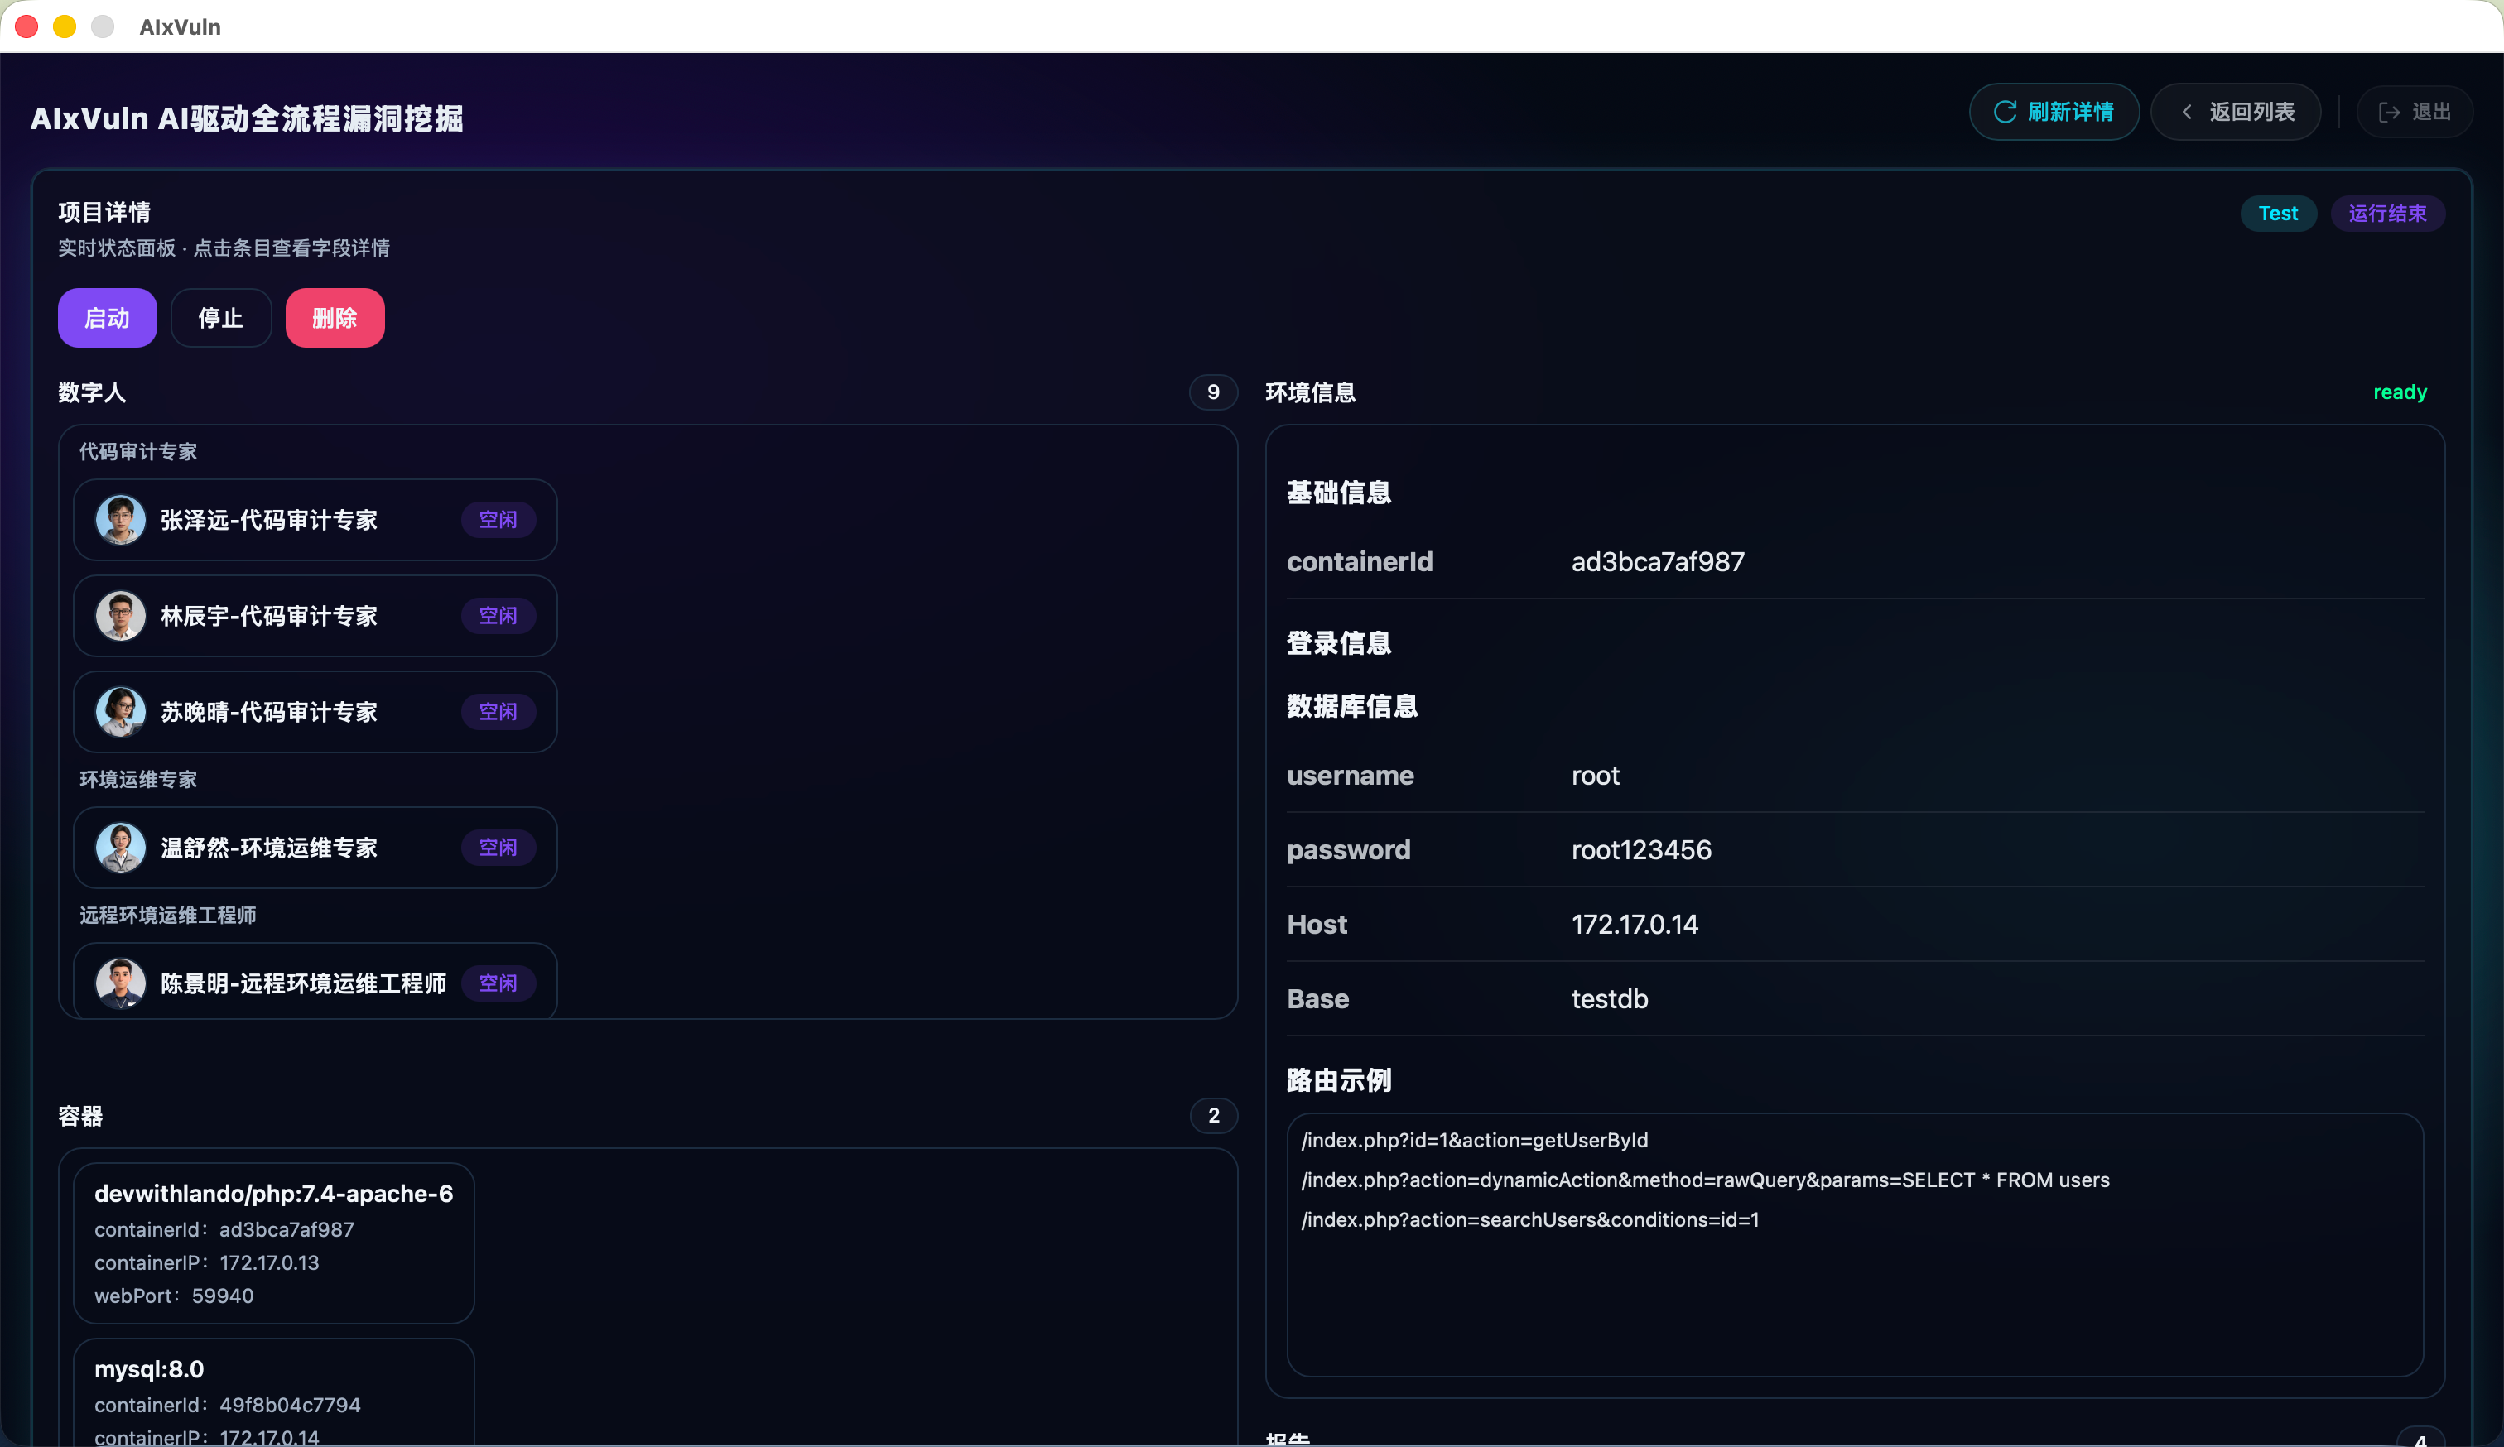
Task: Click the Base value testdb
Action: click(x=1610, y=999)
